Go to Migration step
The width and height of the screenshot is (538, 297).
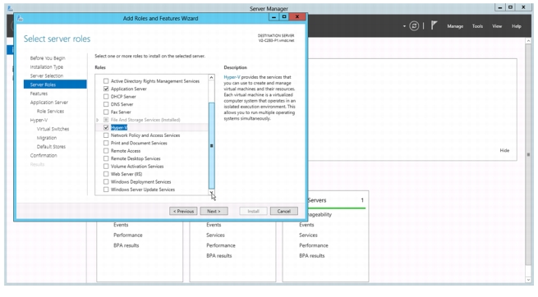pos(46,138)
